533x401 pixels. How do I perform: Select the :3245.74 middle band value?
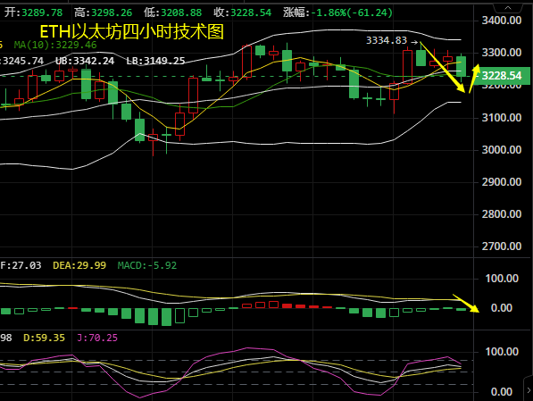(21, 61)
